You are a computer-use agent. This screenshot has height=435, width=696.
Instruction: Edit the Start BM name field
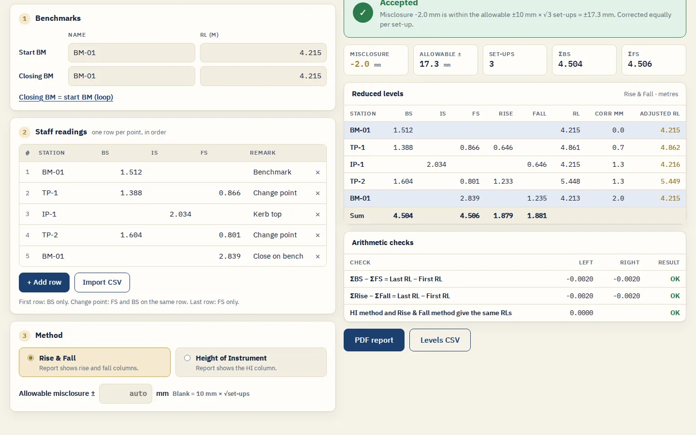(131, 53)
